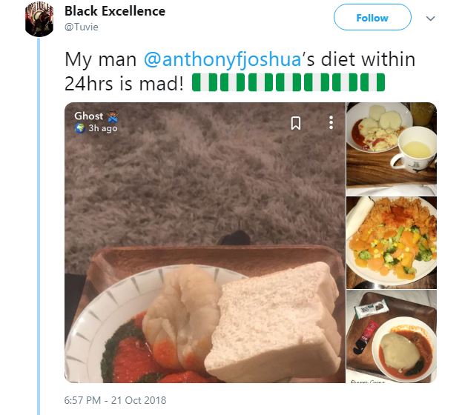Click the emoji next to Ghost name
This screenshot has height=415, width=462.
113,116
